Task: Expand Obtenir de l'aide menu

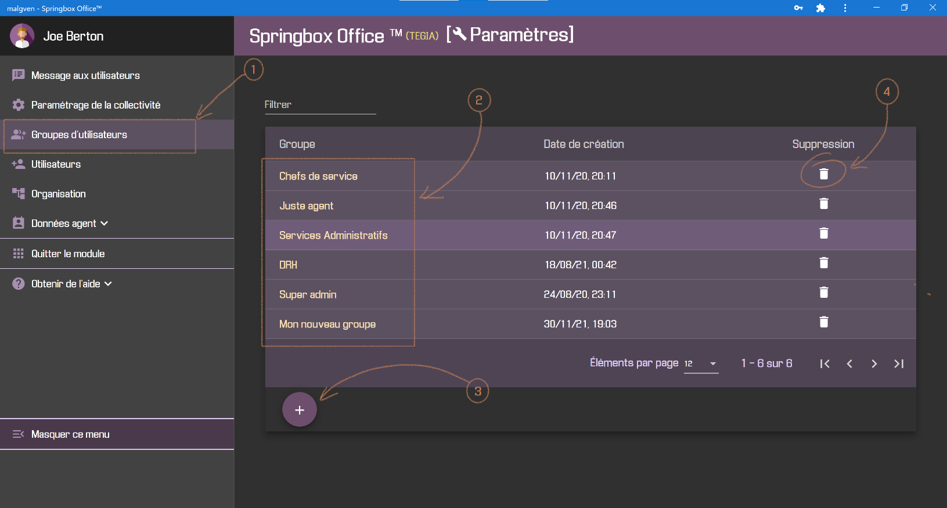Action: (117, 284)
